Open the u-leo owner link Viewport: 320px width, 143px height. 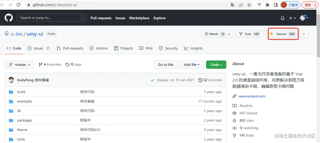pyautogui.click(x=17, y=34)
